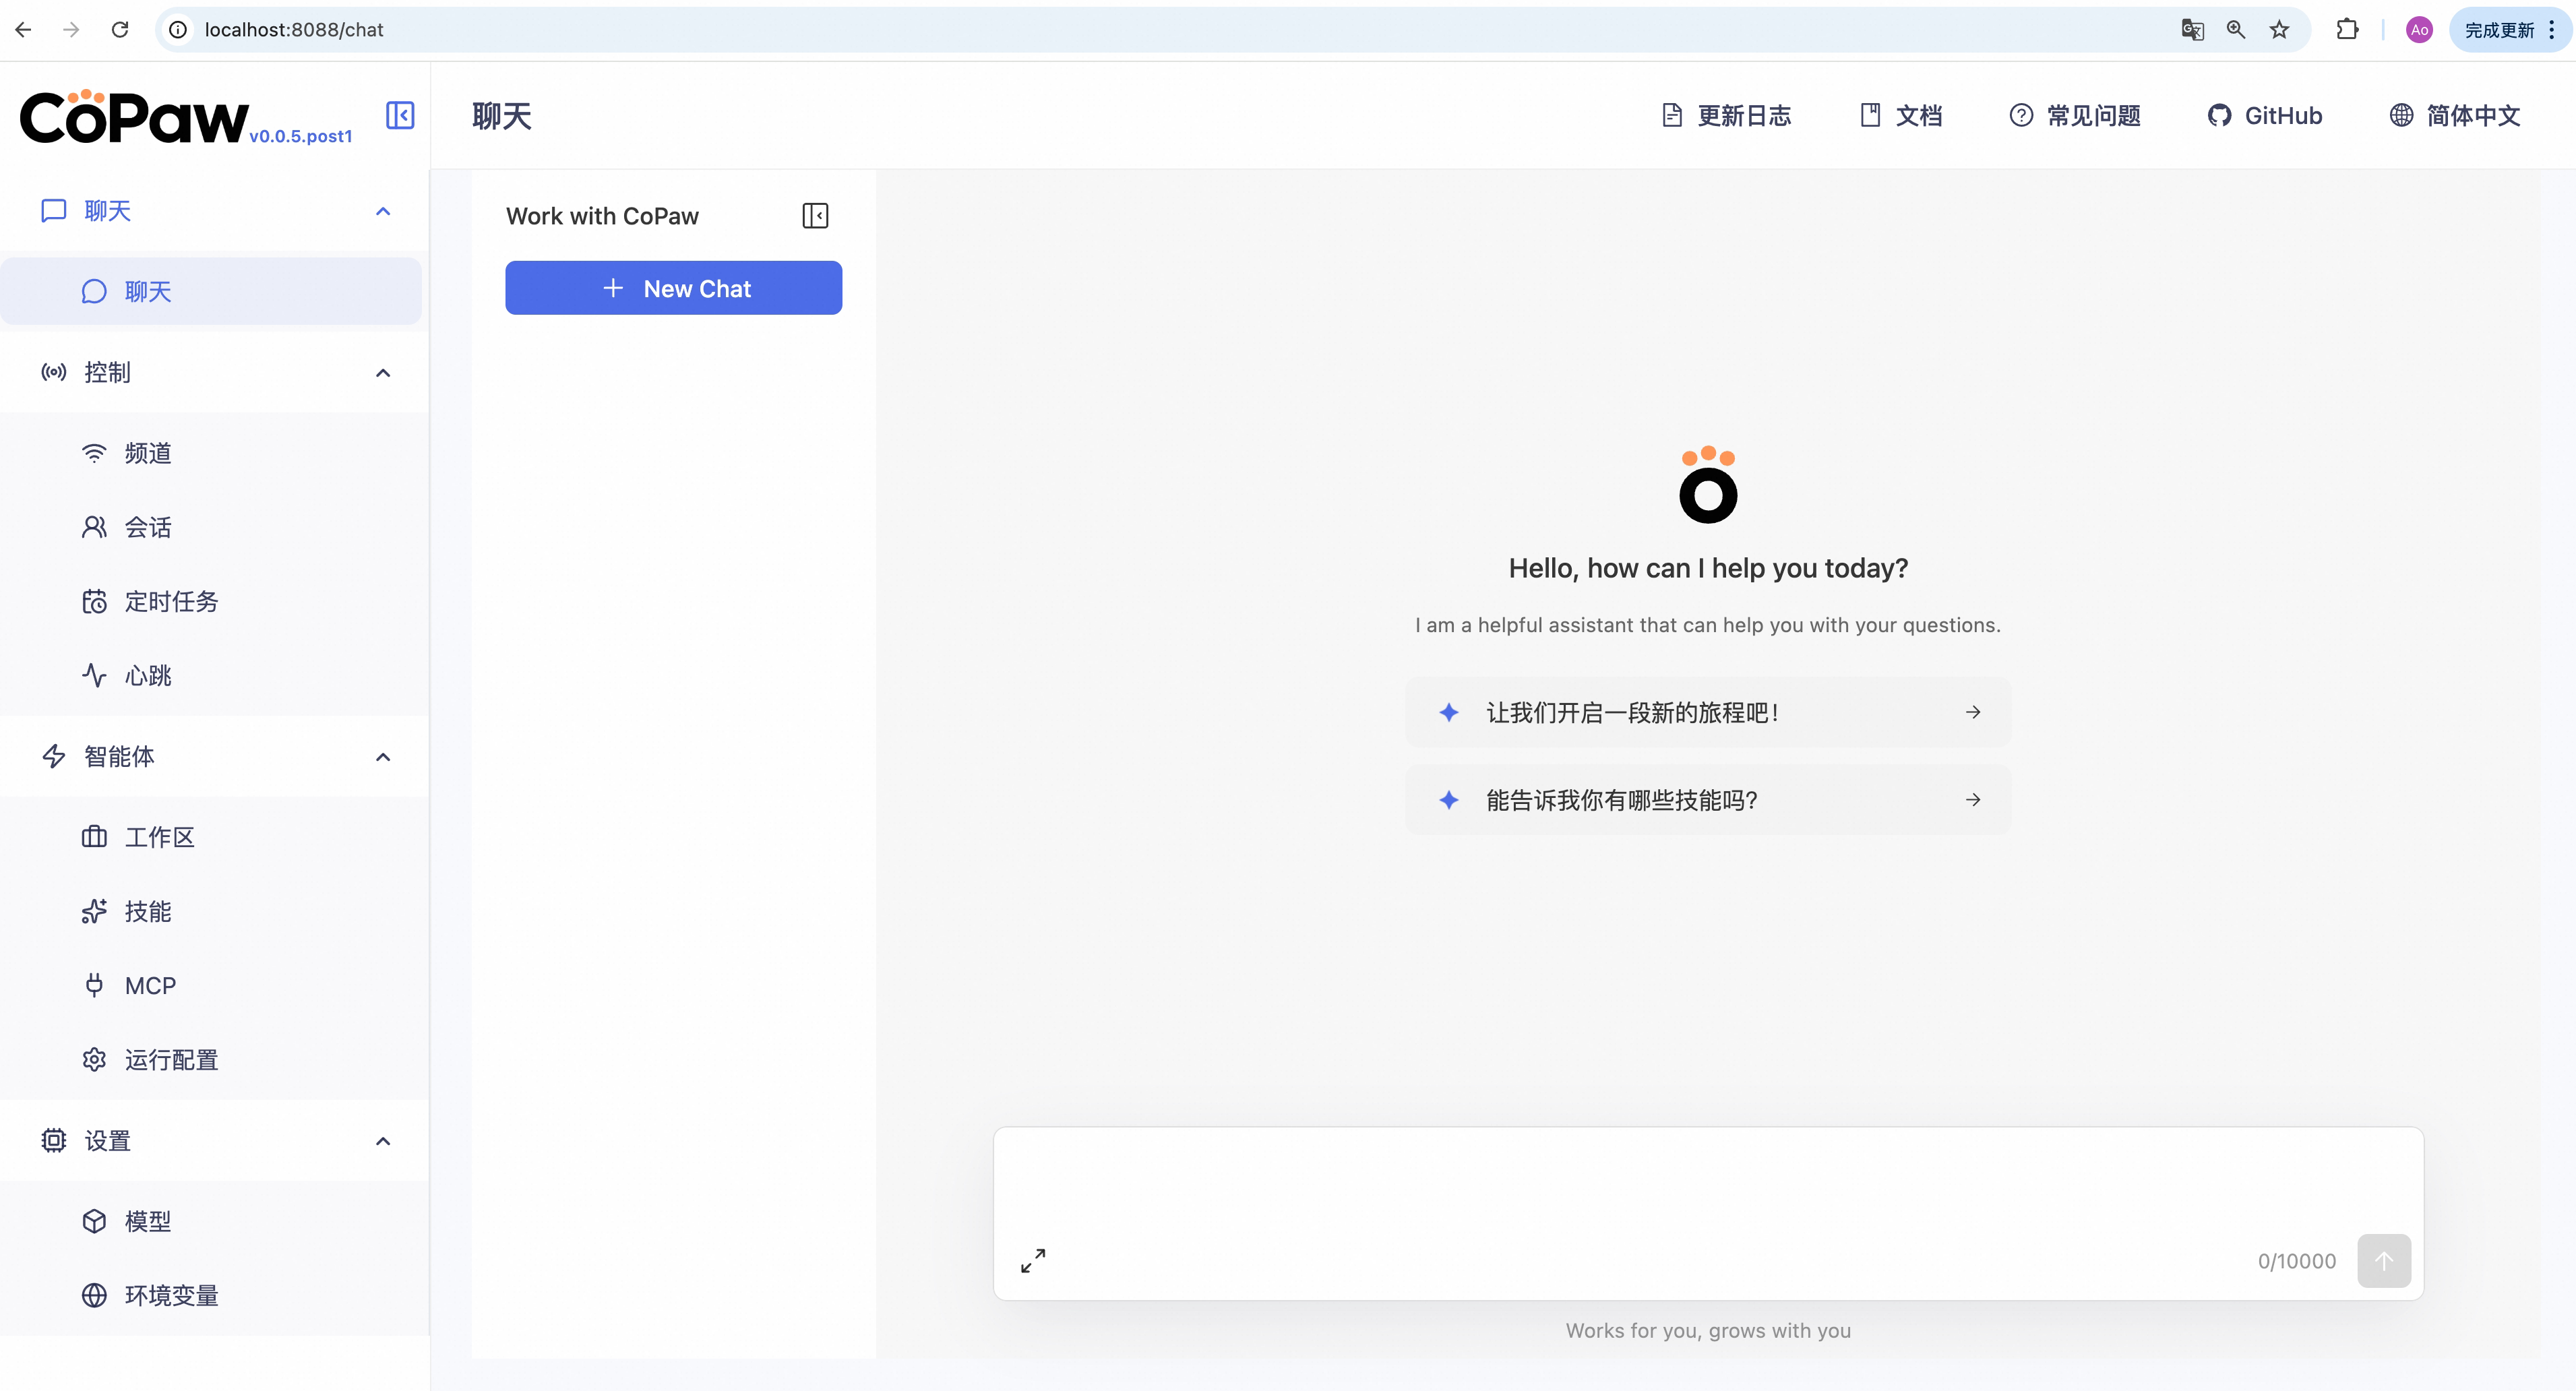
Task: Open the 心跳 heartbeat page
Action: point(148,676)
